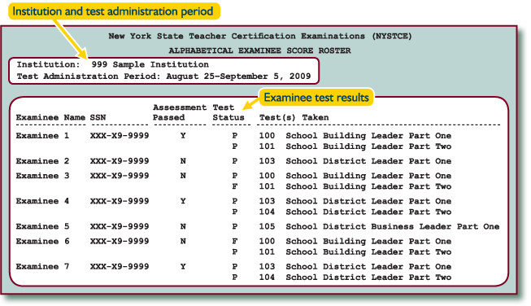This screenshot has width=531, height=306.
Task: Select the NYSTCE title line
Action: [x=260, y=37]
